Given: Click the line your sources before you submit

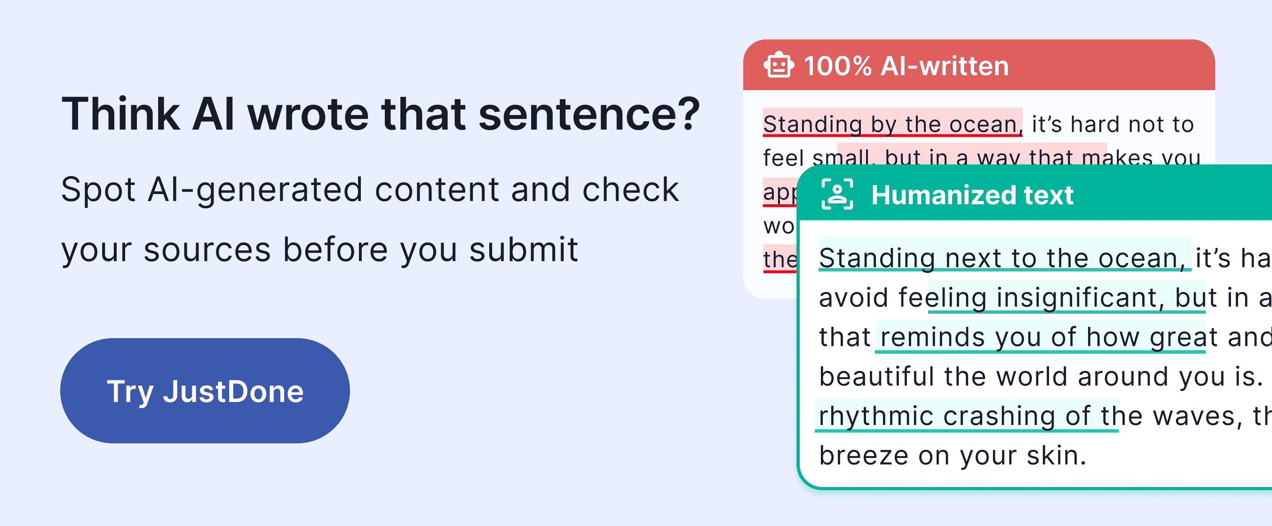Looking at the screenshot, I should (319, 250).
